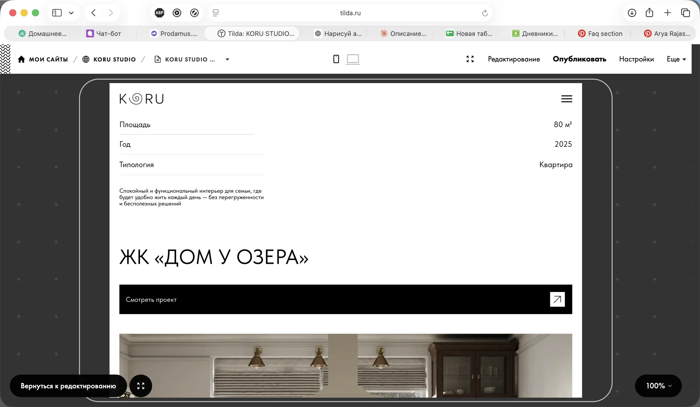
Task: Switch to the Дневники tab
Action: click(535, 34)
